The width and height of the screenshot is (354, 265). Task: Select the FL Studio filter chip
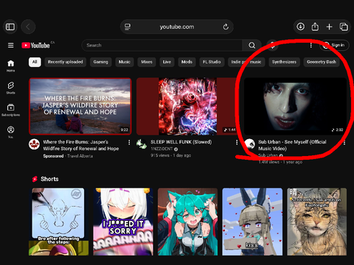(212, 62)
